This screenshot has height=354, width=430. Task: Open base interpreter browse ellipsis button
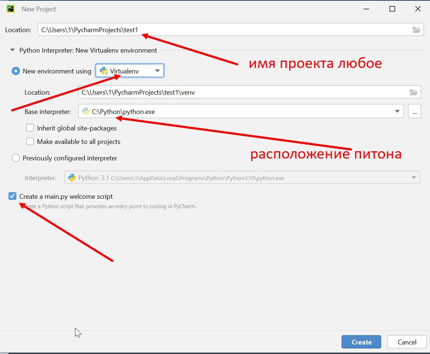(414, 111)
